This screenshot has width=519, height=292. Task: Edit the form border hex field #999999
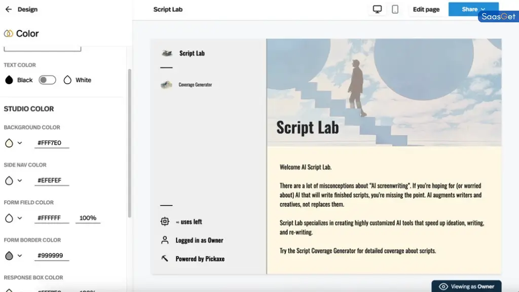click(x=51, y=255)
